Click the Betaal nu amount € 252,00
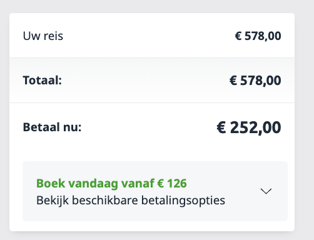314x240 pixels. coord(249,127)
